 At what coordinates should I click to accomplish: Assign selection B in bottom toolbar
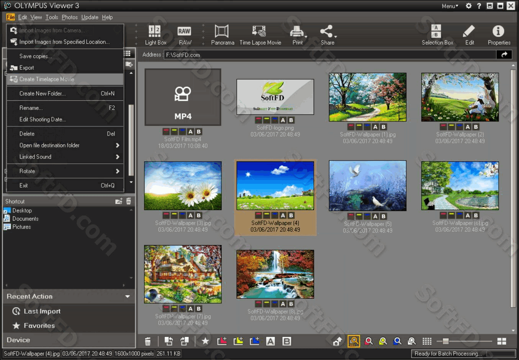(287, 341)
